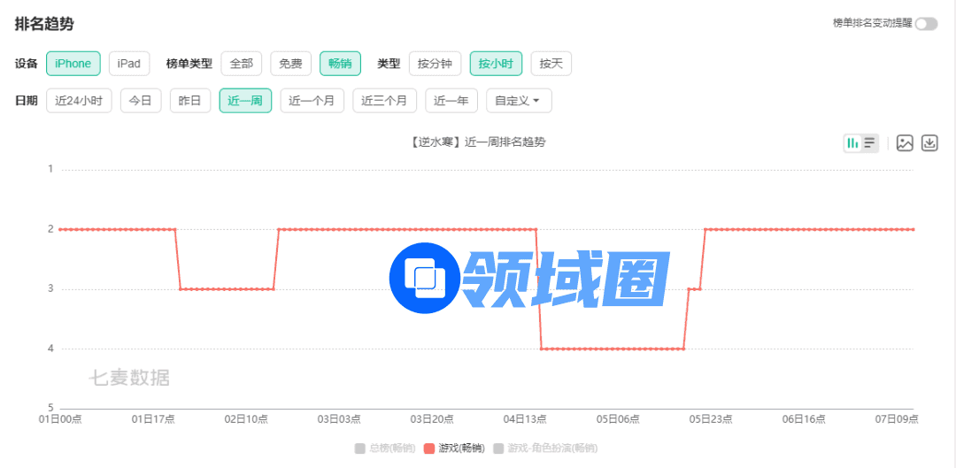This screenshot has height=468, width=956.
Task: Click the red legend color swatch
Action: tap(430, 449)
